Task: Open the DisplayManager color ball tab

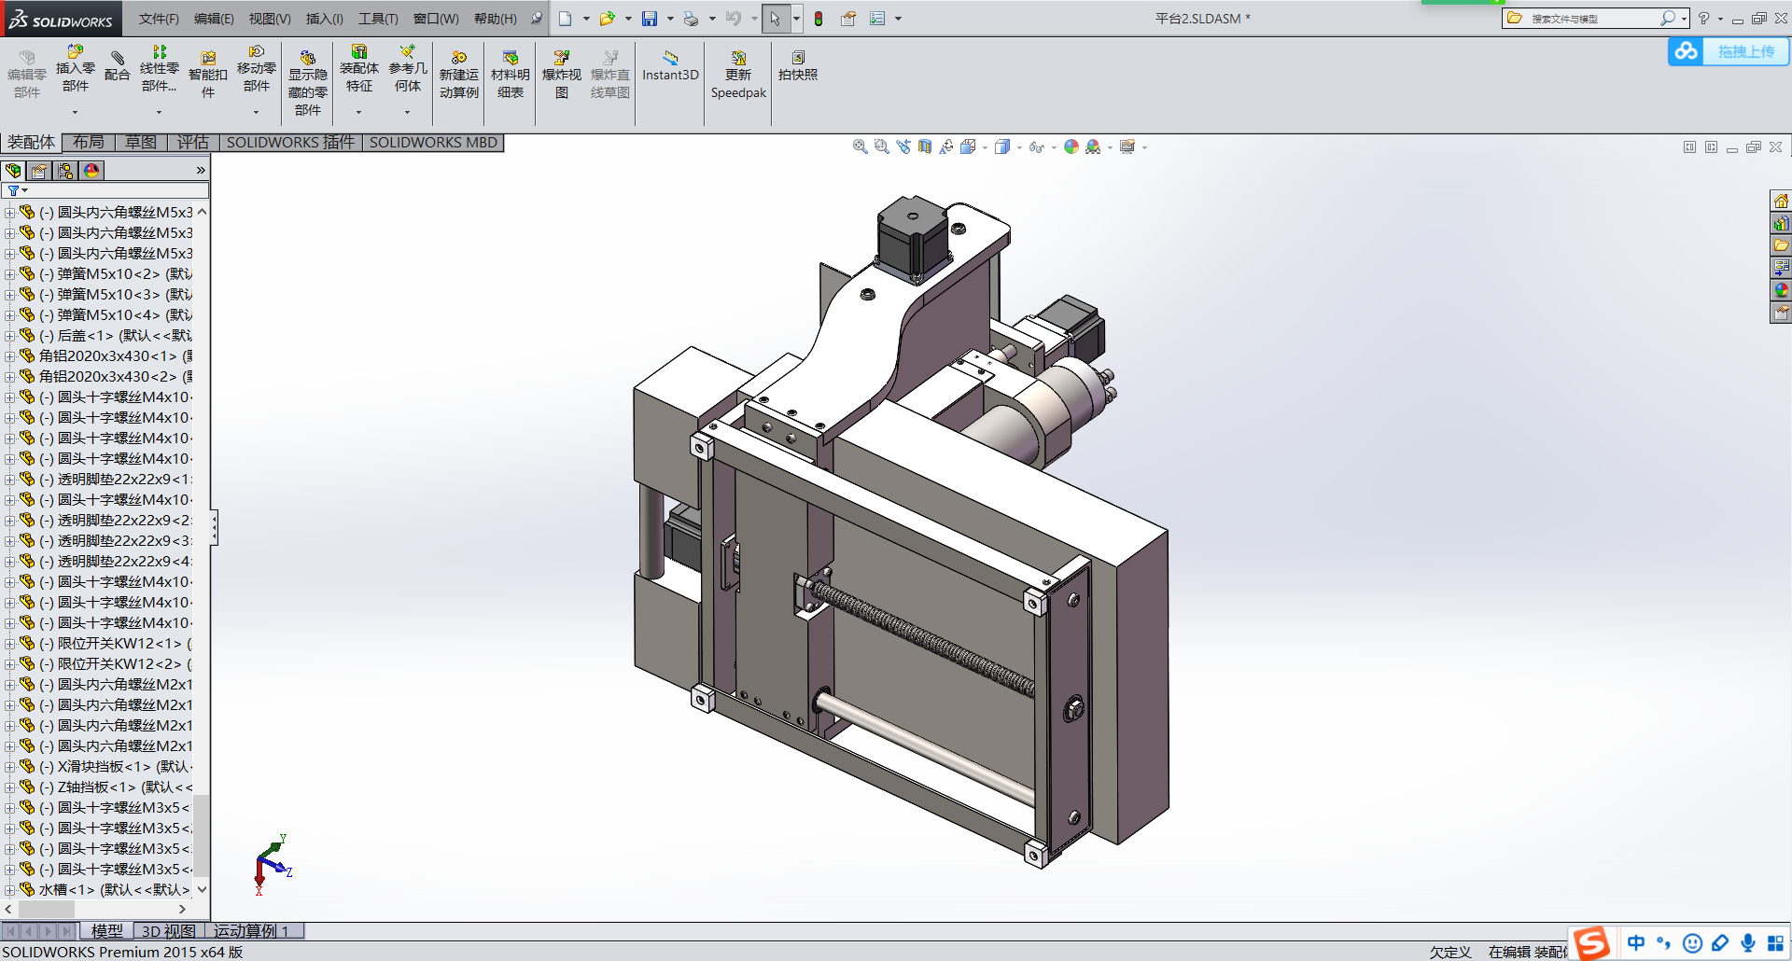Action: 91,171
